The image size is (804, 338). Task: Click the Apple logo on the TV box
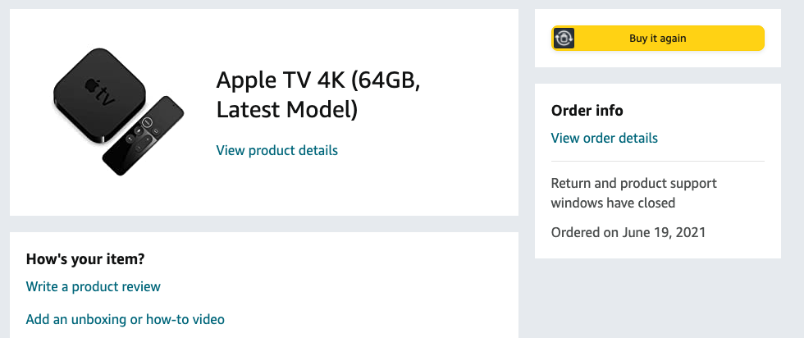point(91,87)
